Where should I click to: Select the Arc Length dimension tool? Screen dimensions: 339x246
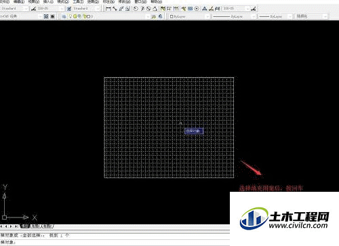click(121, 9)
